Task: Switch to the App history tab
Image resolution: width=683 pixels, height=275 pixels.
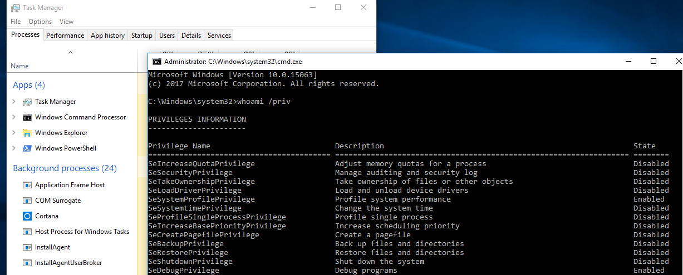Action: click(x=107, y=36)
